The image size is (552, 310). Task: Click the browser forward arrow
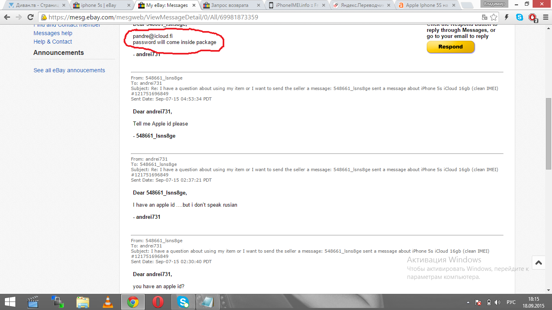19,17
